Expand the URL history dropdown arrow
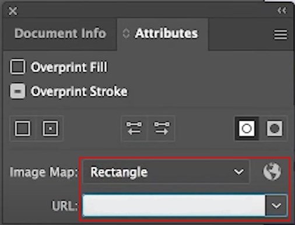This screenshot has height=225, width=295. click(276, 206)
